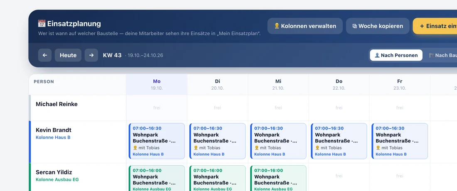Select the Do 22.10. column header

(339, 84)
